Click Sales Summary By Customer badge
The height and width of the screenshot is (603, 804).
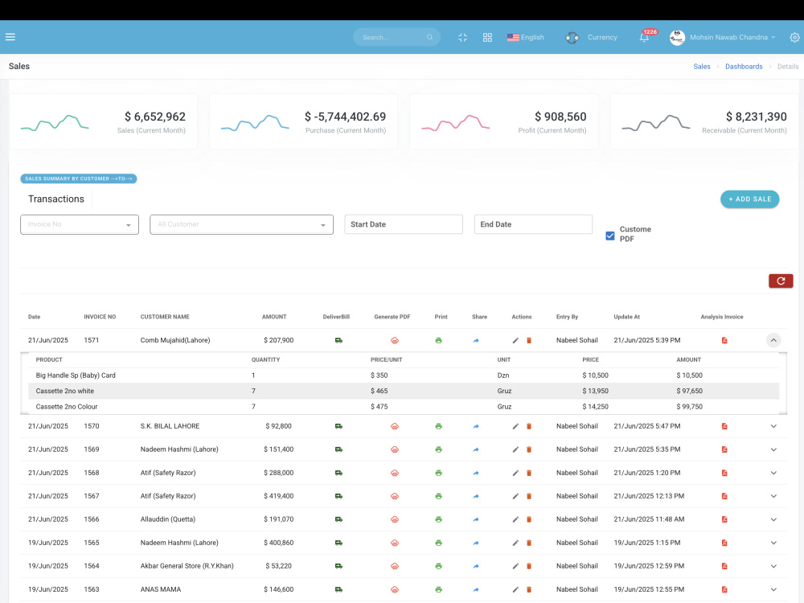pos(79,178)
